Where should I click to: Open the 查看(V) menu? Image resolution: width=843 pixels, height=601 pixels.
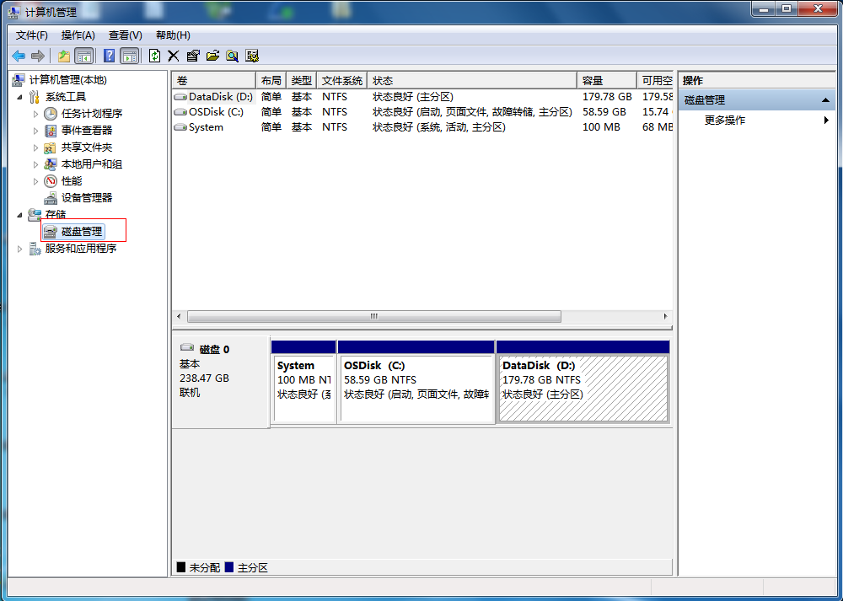point(126,35)
